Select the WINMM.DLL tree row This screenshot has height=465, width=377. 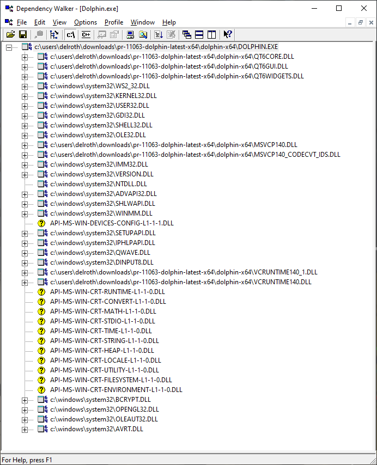(x=101, y=213)
